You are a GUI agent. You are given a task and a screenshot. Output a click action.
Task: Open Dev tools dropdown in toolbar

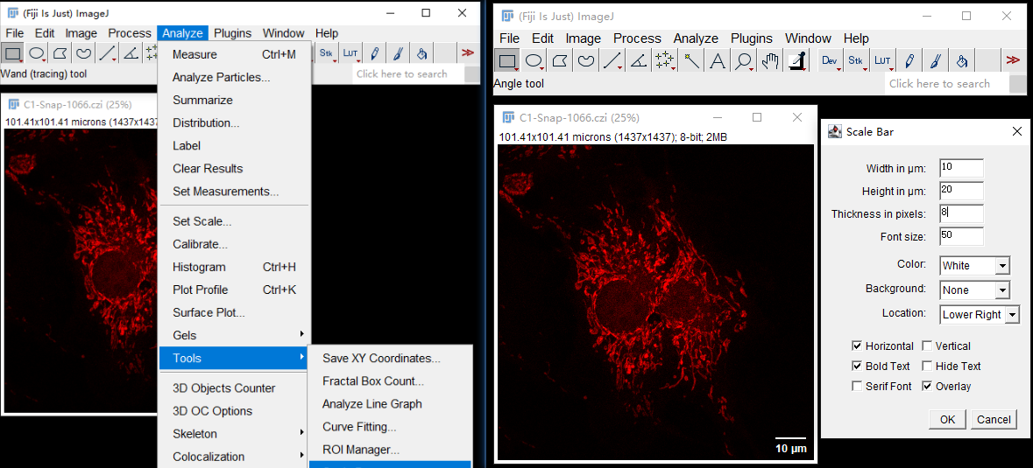click(x=830, y=61)
